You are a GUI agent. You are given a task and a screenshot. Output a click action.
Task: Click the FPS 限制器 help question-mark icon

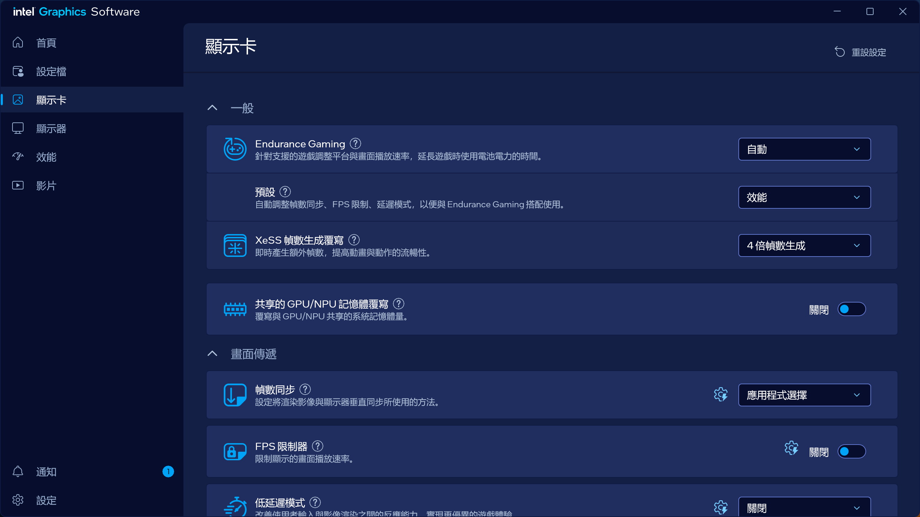(318, 446)
